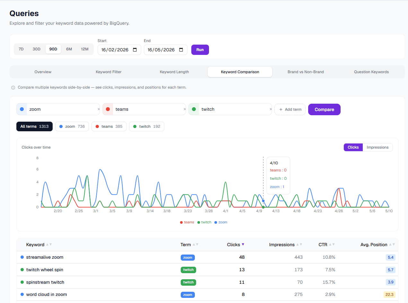Click the Run button

coord(200,50)
